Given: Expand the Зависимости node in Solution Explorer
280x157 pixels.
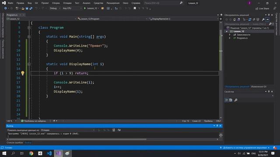Looking at the screenshot, I should click(x=230, y=35).
